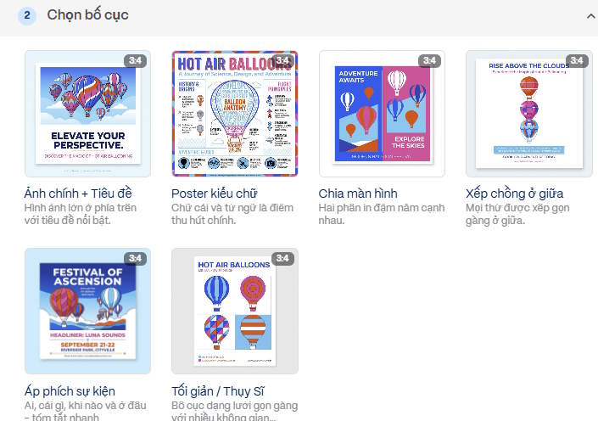Click the 3:4 badge on Swiss minimal card
The image size is (598, 421).
coord(282,258)
